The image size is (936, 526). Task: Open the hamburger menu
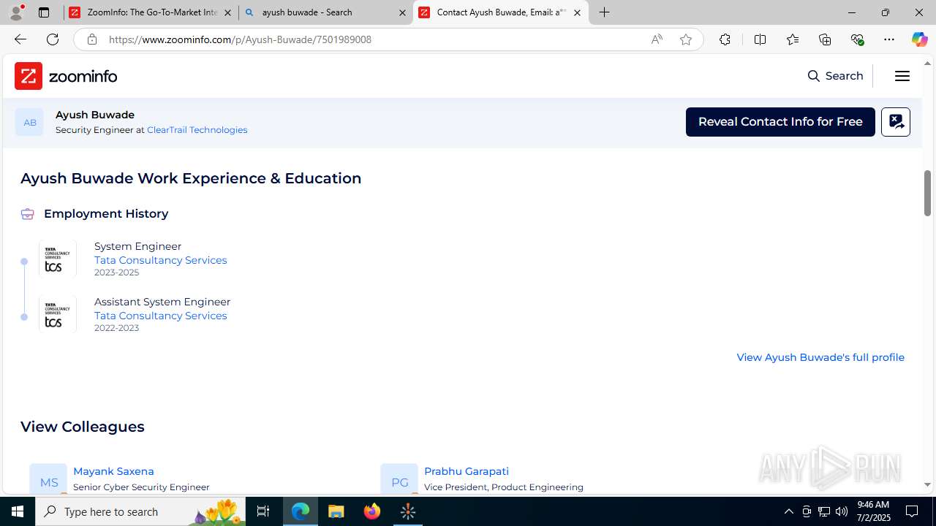pyautogui.click(x=902, y=76)
